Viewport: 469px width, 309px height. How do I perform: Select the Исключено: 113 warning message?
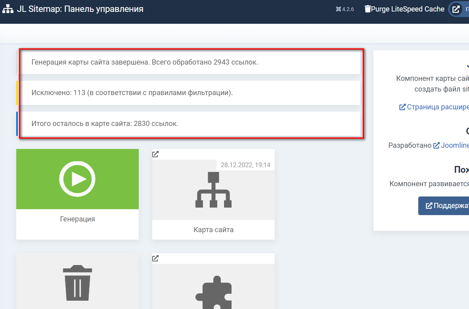pos(132,93)
